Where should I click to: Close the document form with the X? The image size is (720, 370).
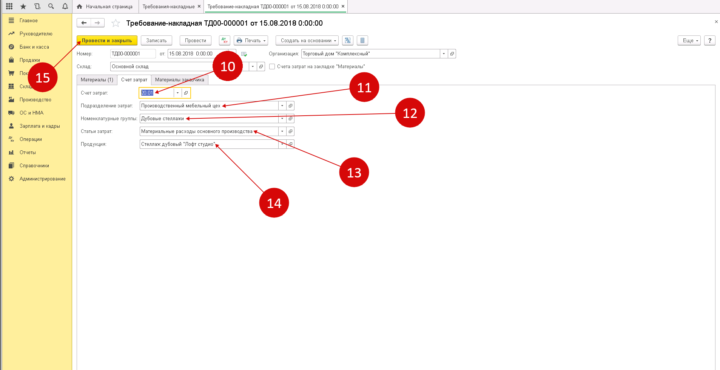[716, 22]
